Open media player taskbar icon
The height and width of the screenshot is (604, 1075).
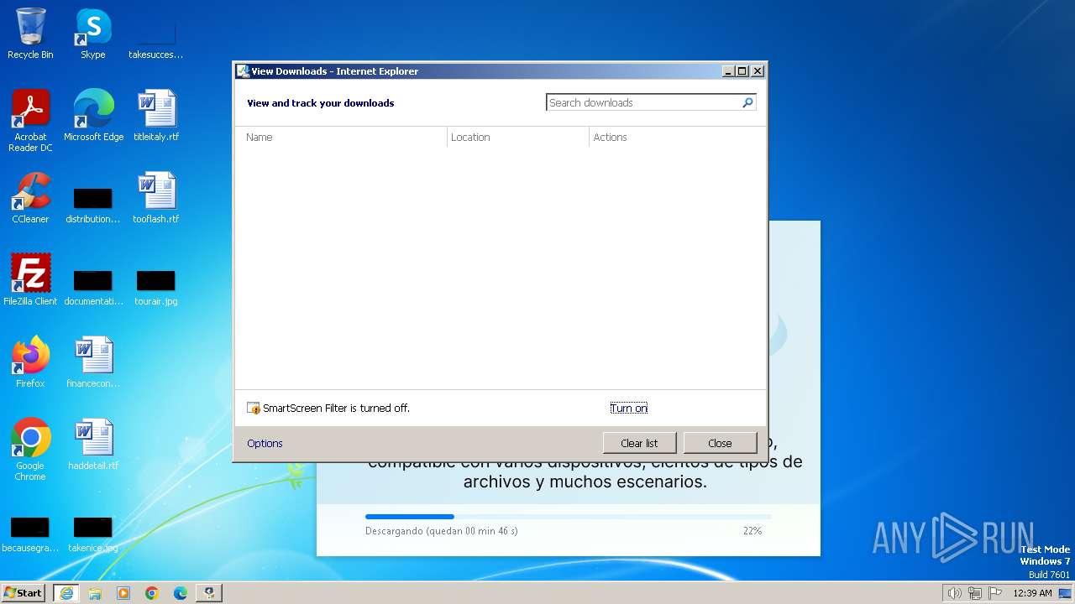(x=123, y=593)
